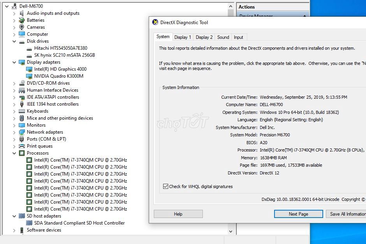Click the Hitachi HTS545050A7E380 drive icon

click(29, 49)
